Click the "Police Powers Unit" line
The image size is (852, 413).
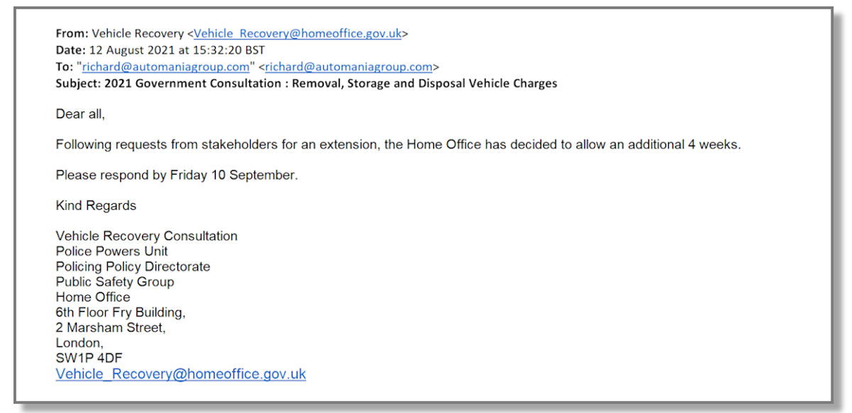112,251
